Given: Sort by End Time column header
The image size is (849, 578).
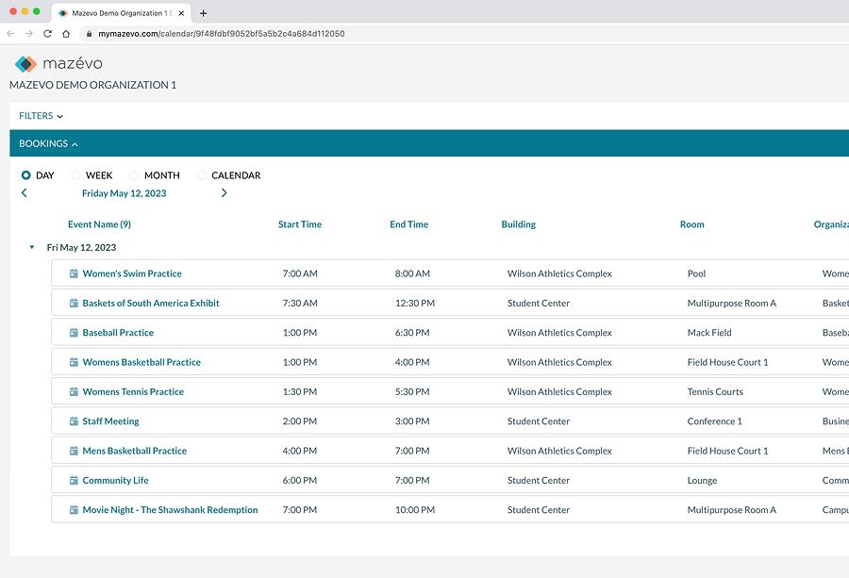Looking at the screenshot, I should pyautogui.click(x=408, y=224).
